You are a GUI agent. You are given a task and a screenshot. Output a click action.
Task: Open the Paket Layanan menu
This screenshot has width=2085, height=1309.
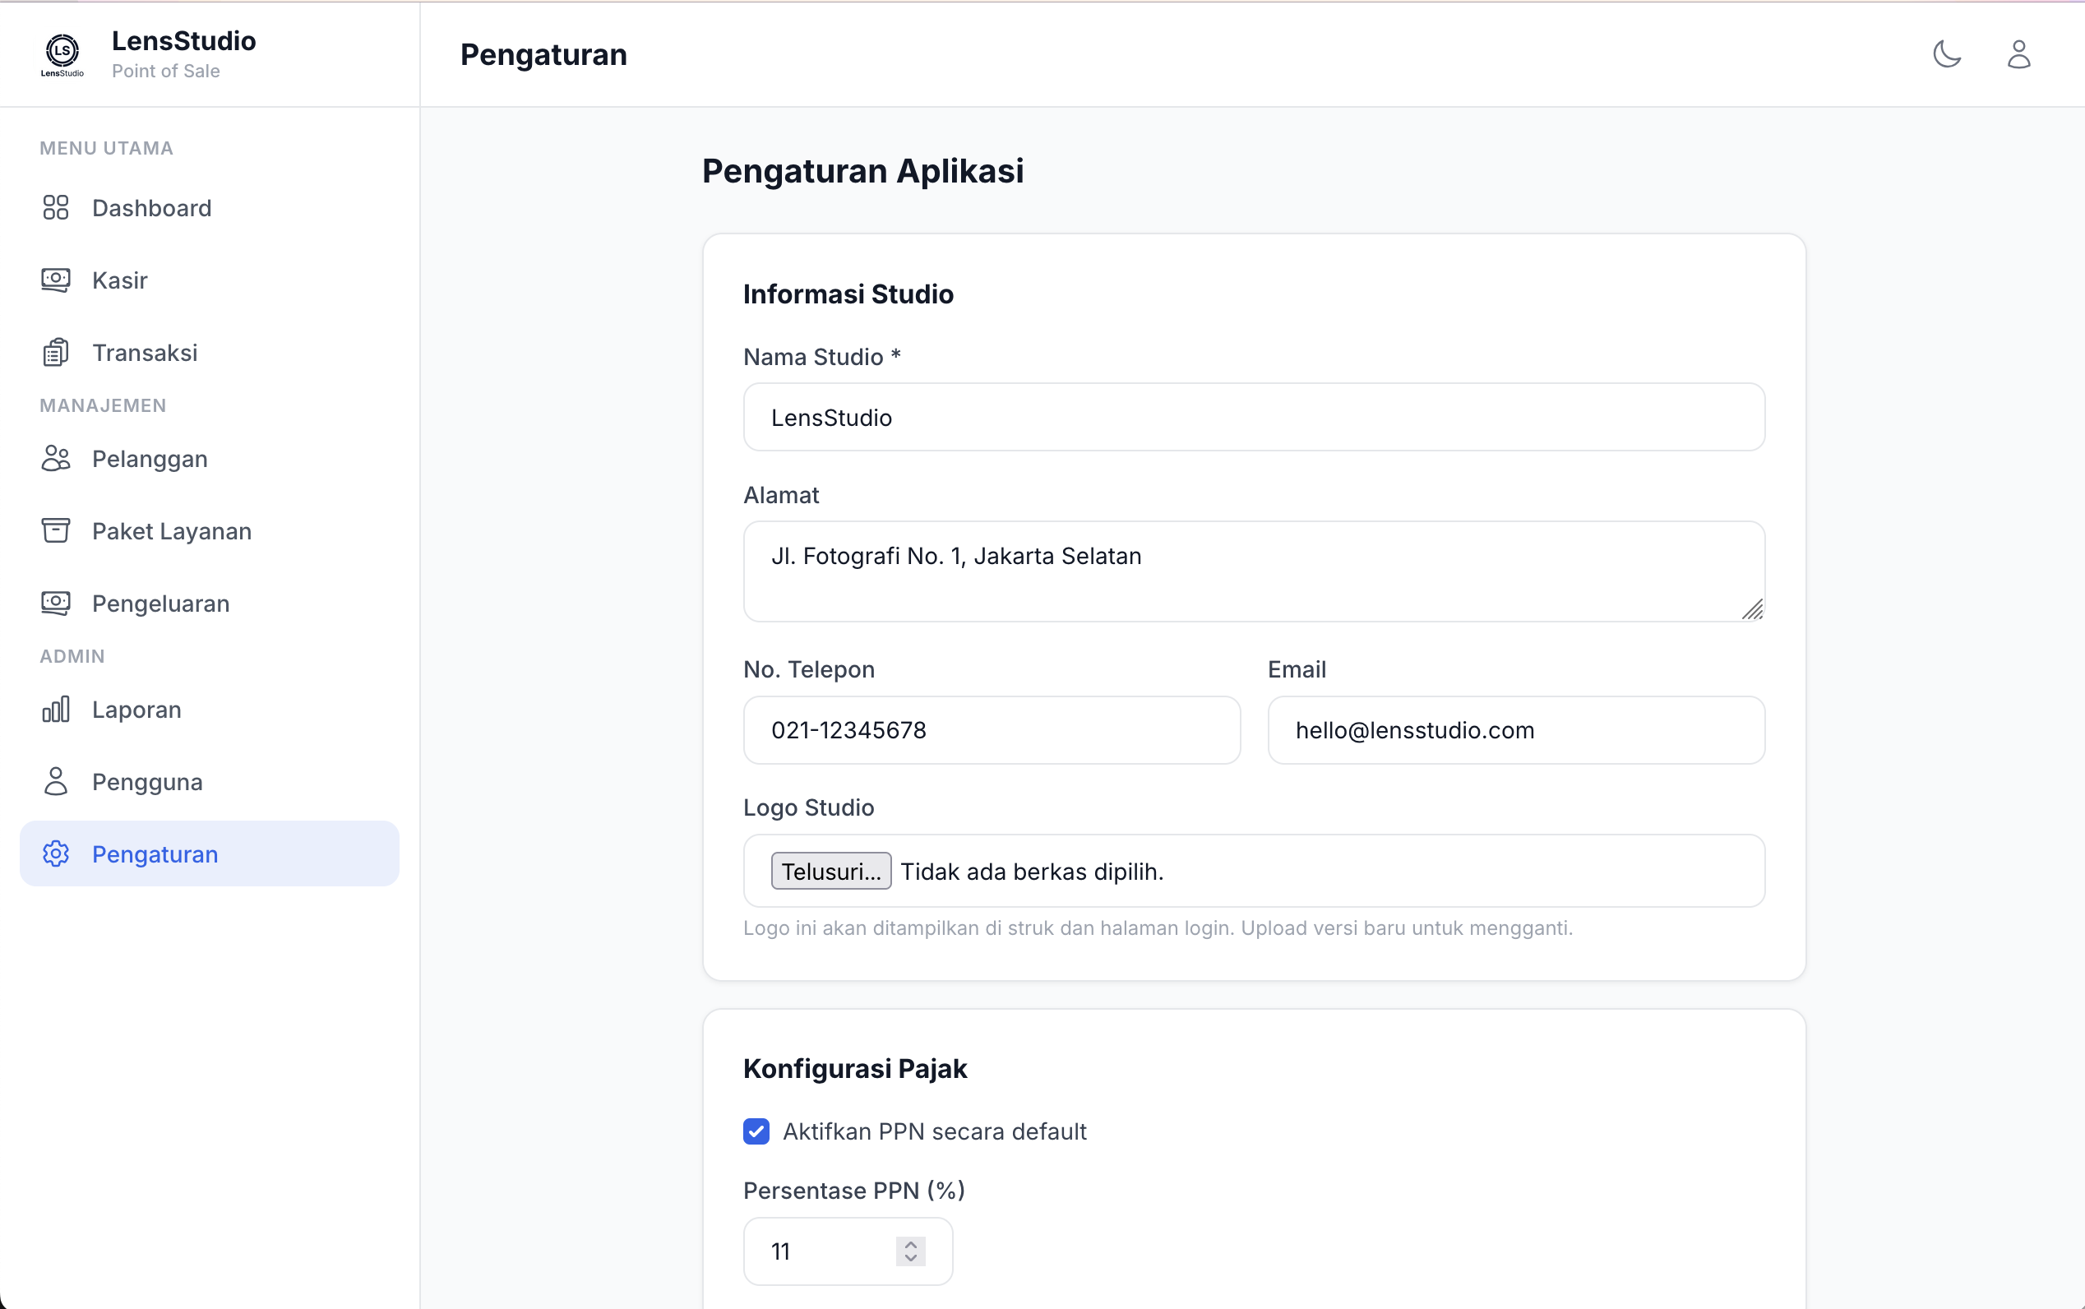(171, 530)
